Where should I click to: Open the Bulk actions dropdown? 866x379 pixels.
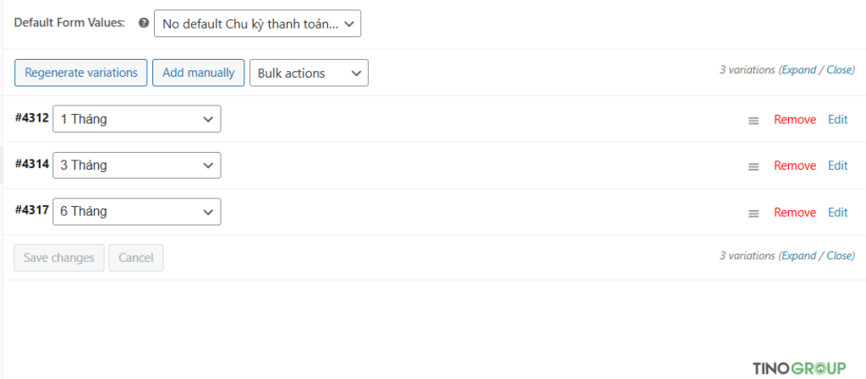click(309, 73)
